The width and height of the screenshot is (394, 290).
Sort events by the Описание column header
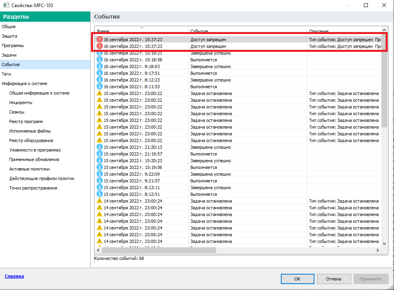(318, 31)
